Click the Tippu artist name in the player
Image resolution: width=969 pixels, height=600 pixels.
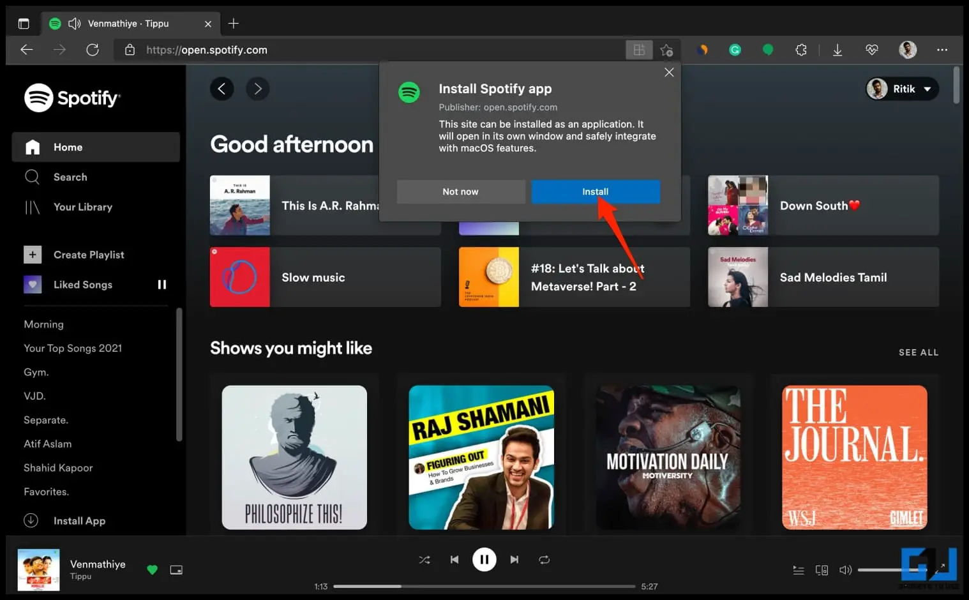(x=80, y=576)
